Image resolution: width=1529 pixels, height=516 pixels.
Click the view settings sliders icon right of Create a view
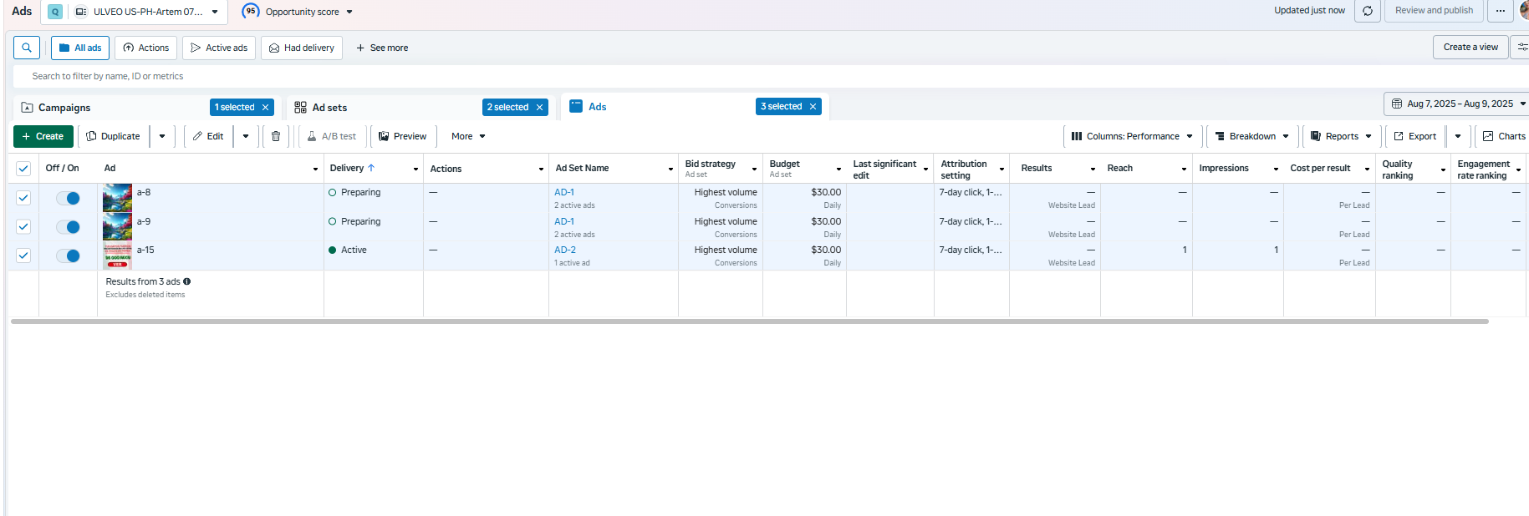pos(1521,47)
